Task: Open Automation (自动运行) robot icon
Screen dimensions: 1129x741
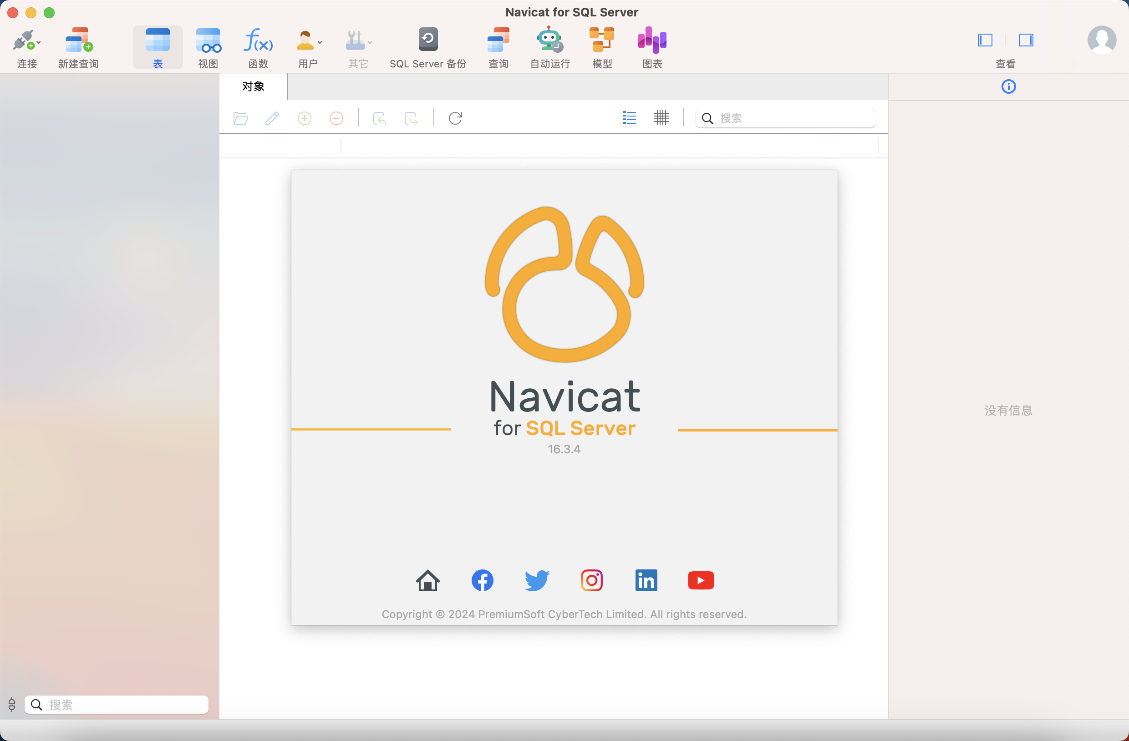Action: point(549,40)
